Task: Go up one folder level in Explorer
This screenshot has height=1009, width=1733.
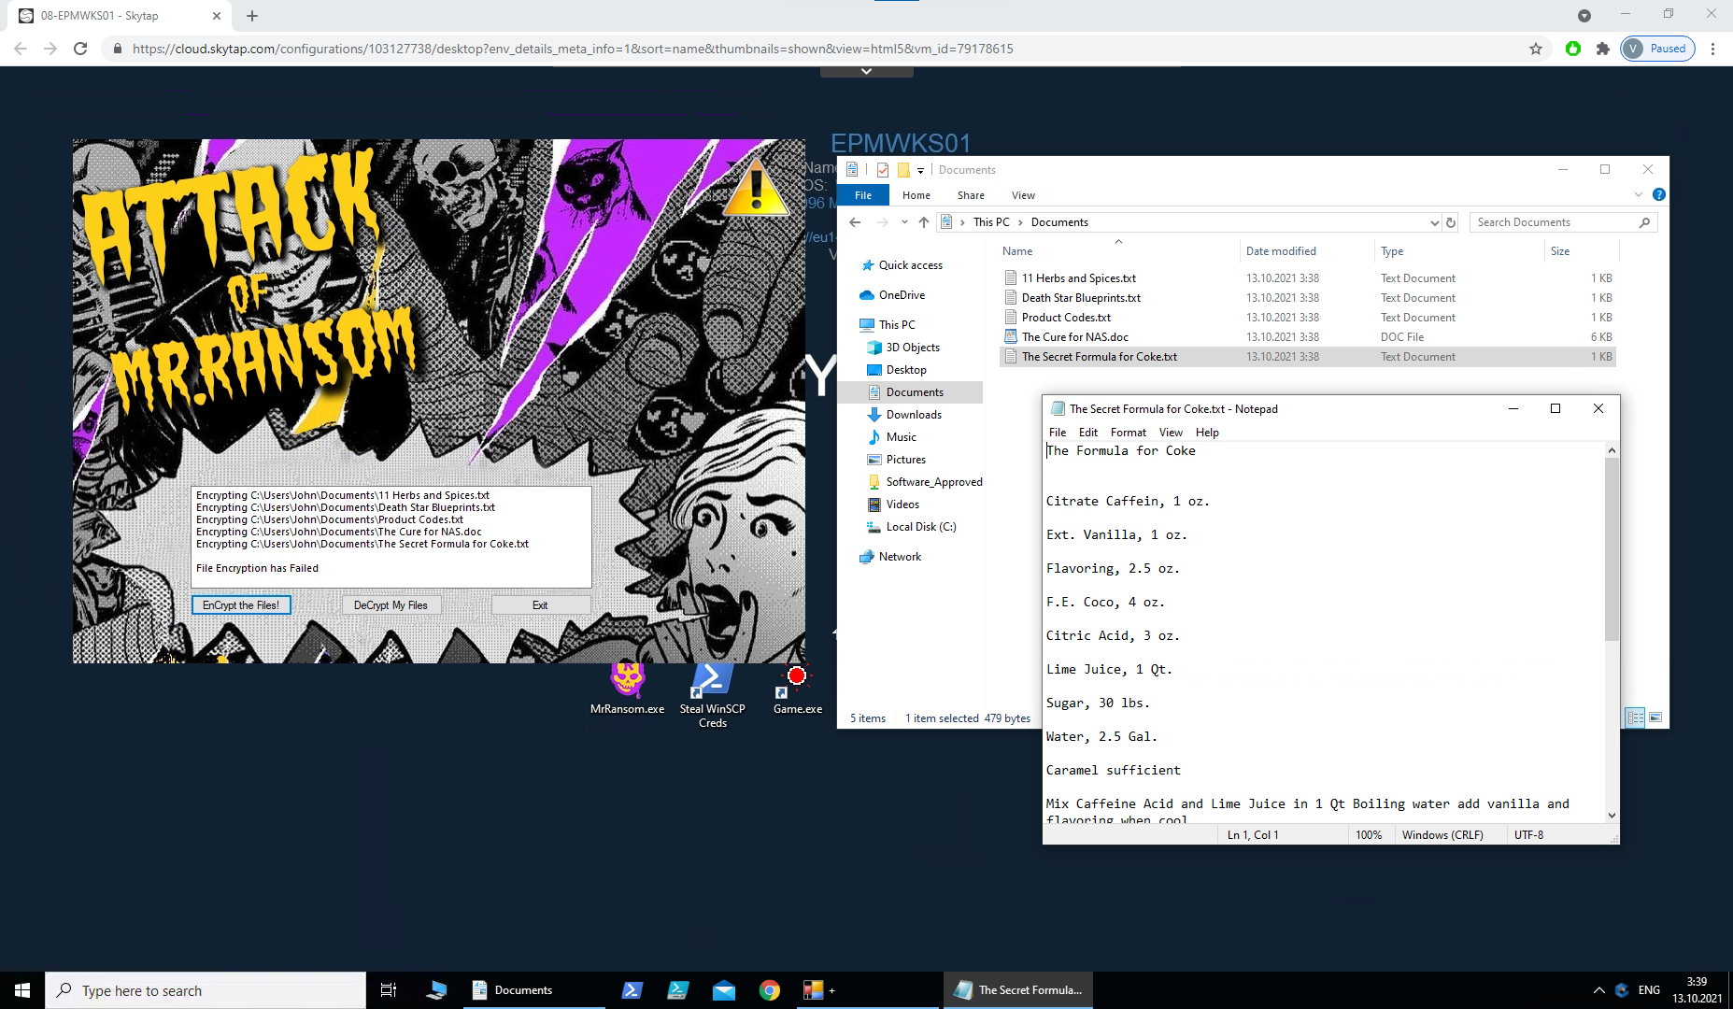Action: coord(924,222)
